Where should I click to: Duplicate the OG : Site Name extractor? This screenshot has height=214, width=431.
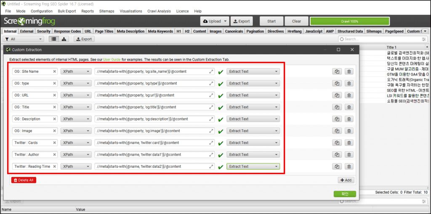click(337, 71)
